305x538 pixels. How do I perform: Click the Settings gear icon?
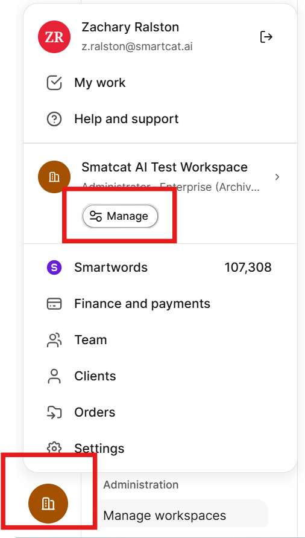point(54,448)
